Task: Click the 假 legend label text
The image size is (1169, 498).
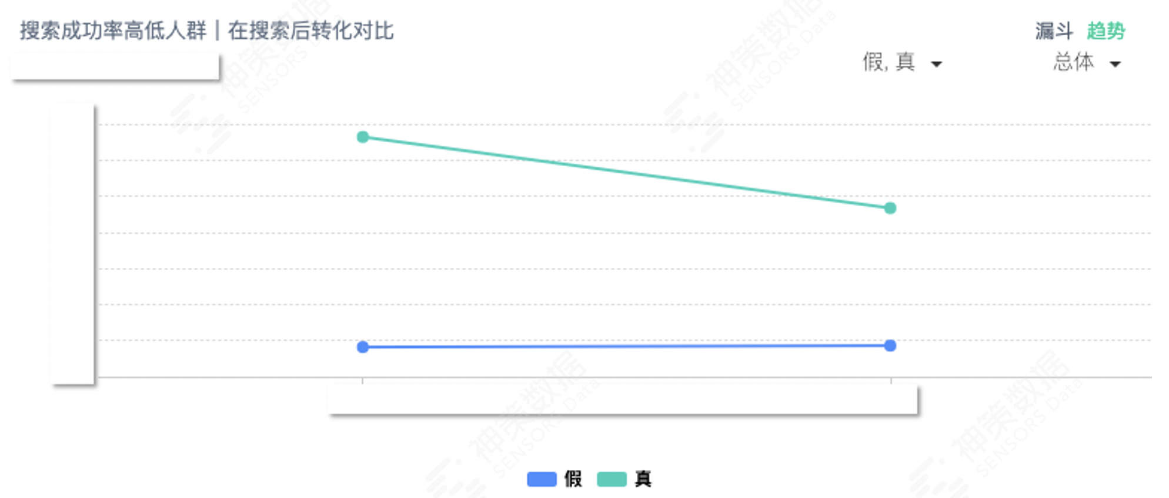Action: click(573, 479)
